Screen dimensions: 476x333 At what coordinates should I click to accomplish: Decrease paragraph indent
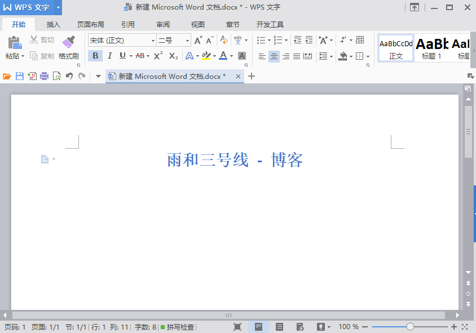pyautogui.click(x=298, y=40)
